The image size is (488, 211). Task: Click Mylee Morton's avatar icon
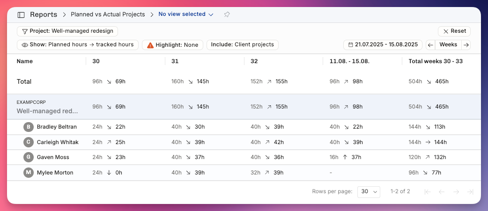pyautogui.click(x=28, y=173)
